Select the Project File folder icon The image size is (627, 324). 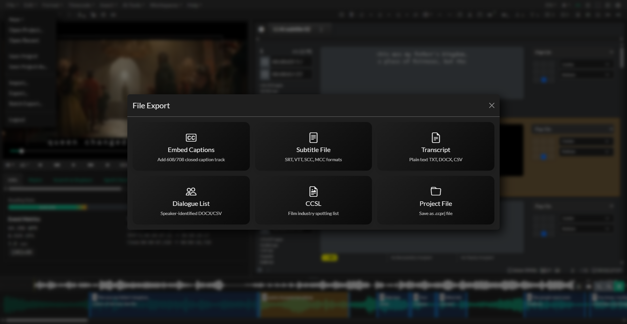tap(436, 192)
